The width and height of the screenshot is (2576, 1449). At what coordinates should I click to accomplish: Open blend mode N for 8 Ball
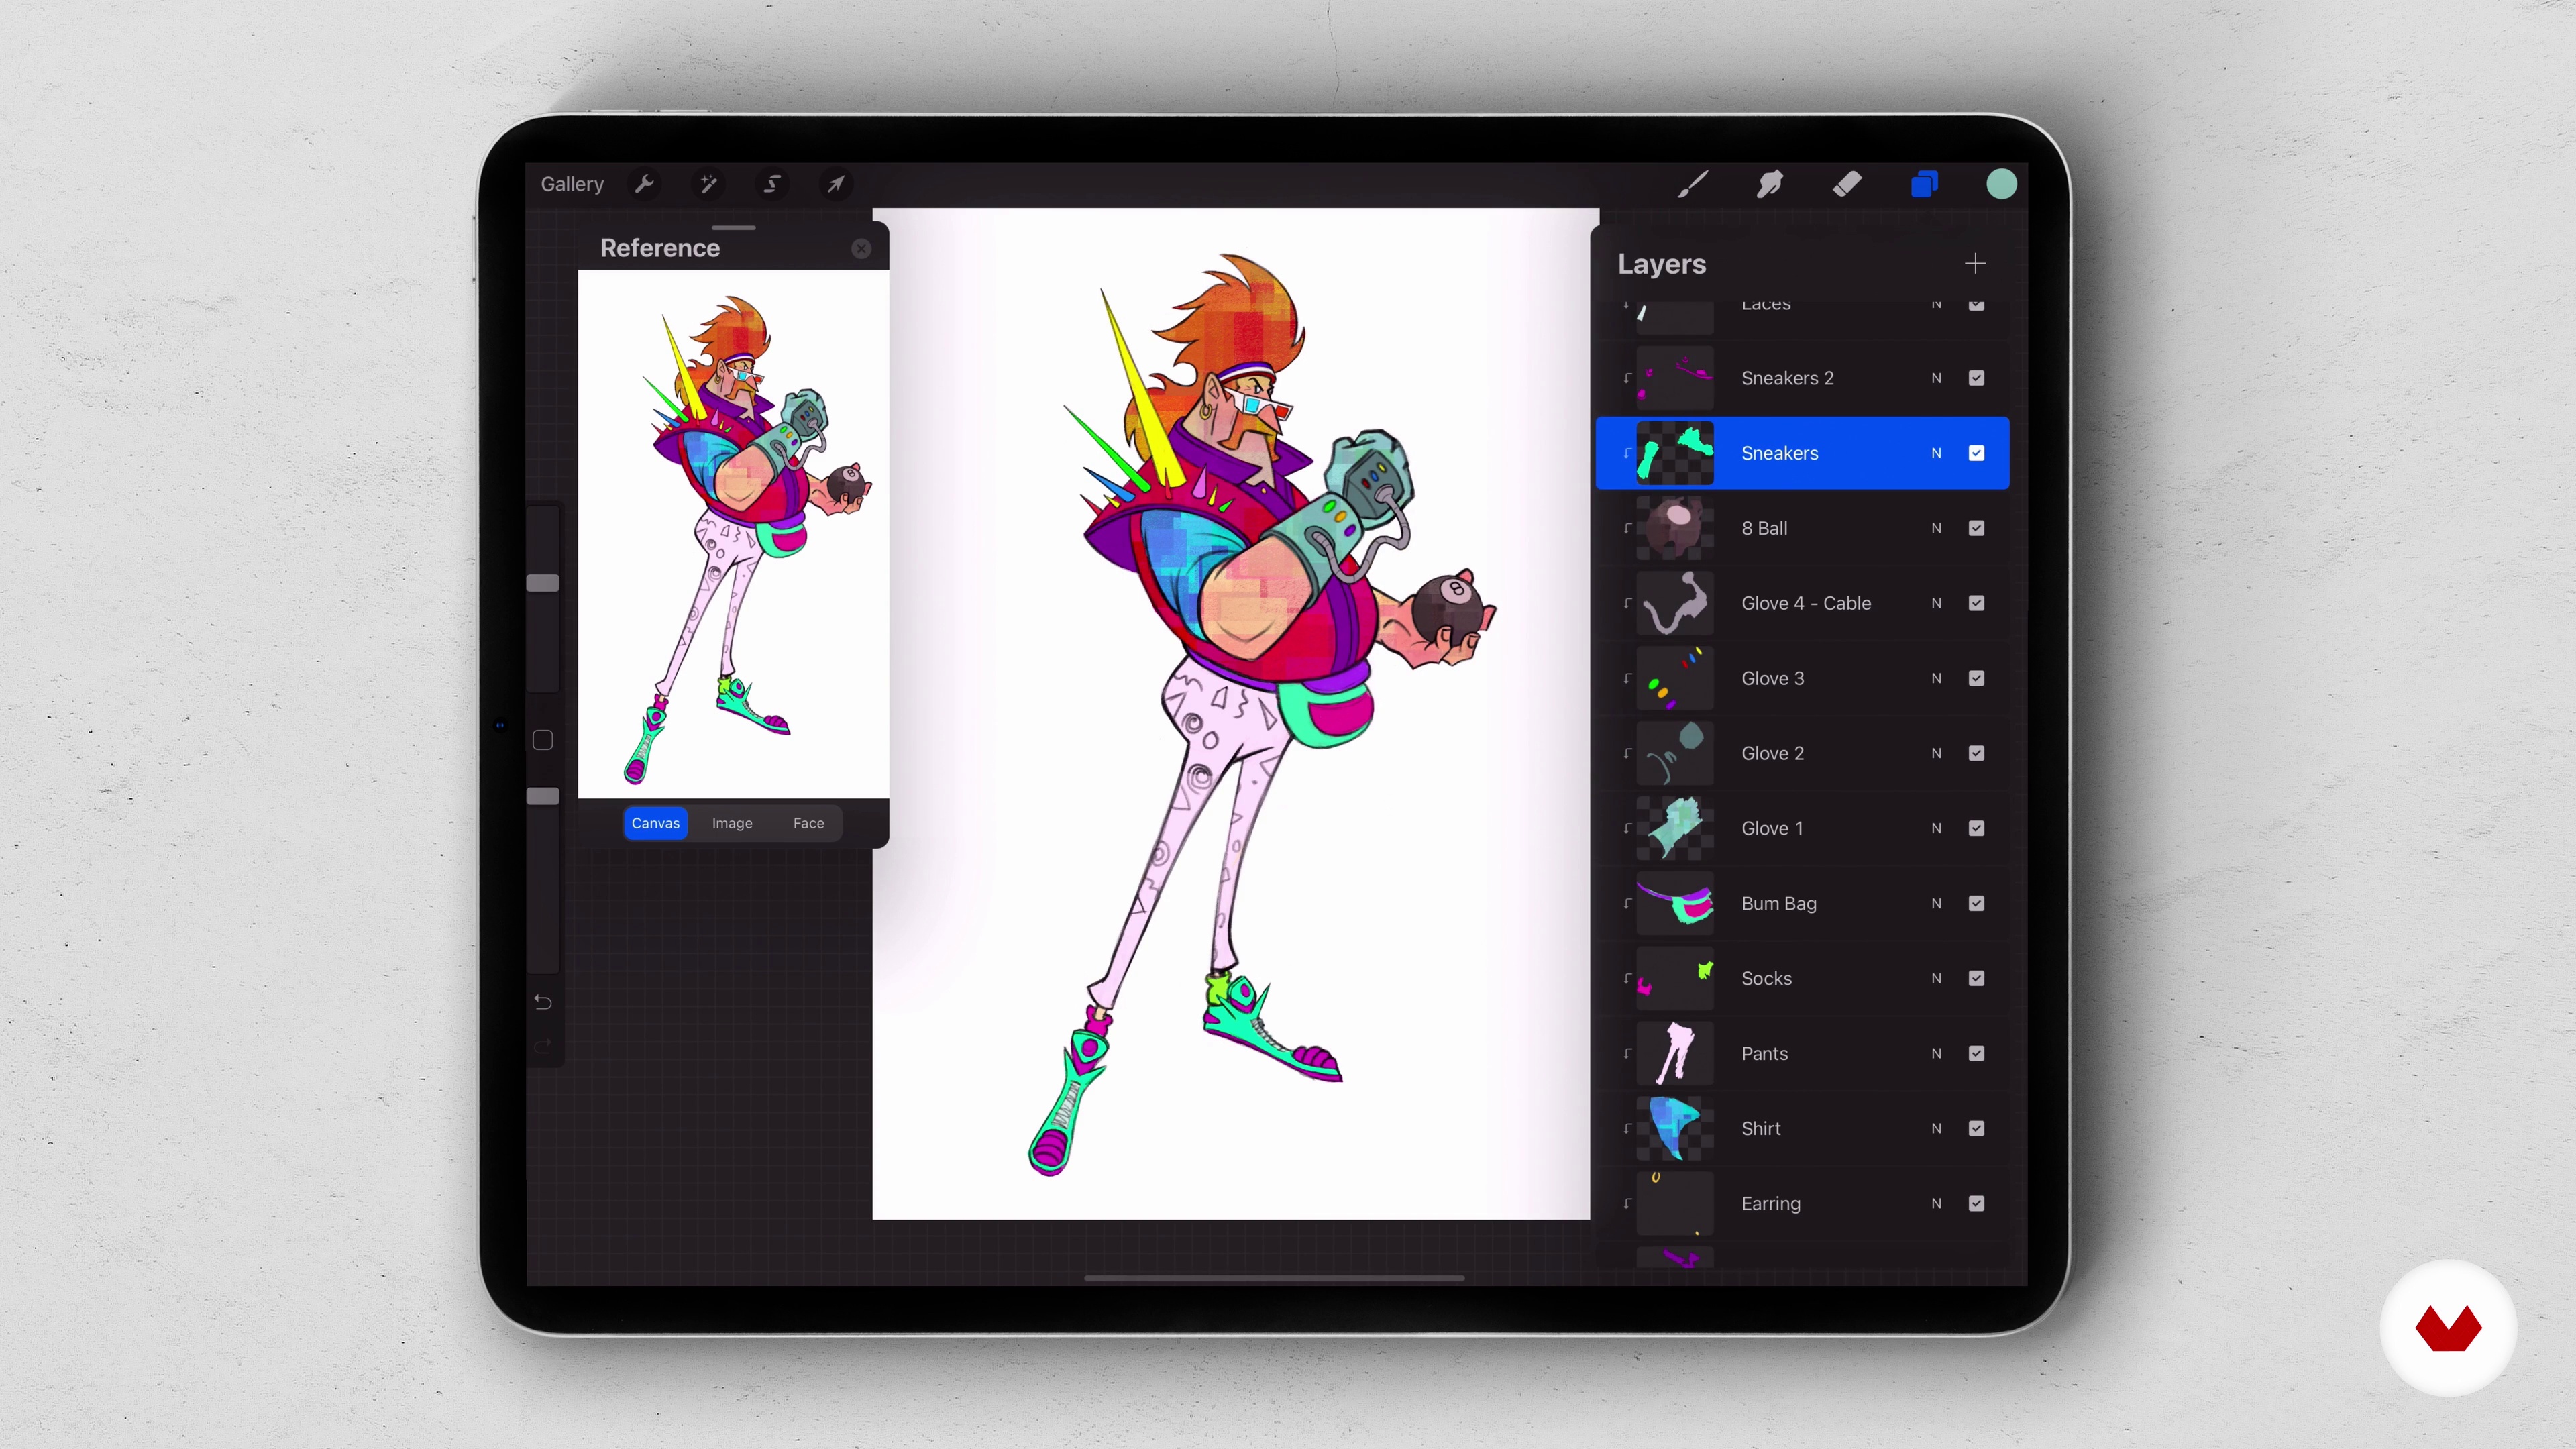point(1936,528)
